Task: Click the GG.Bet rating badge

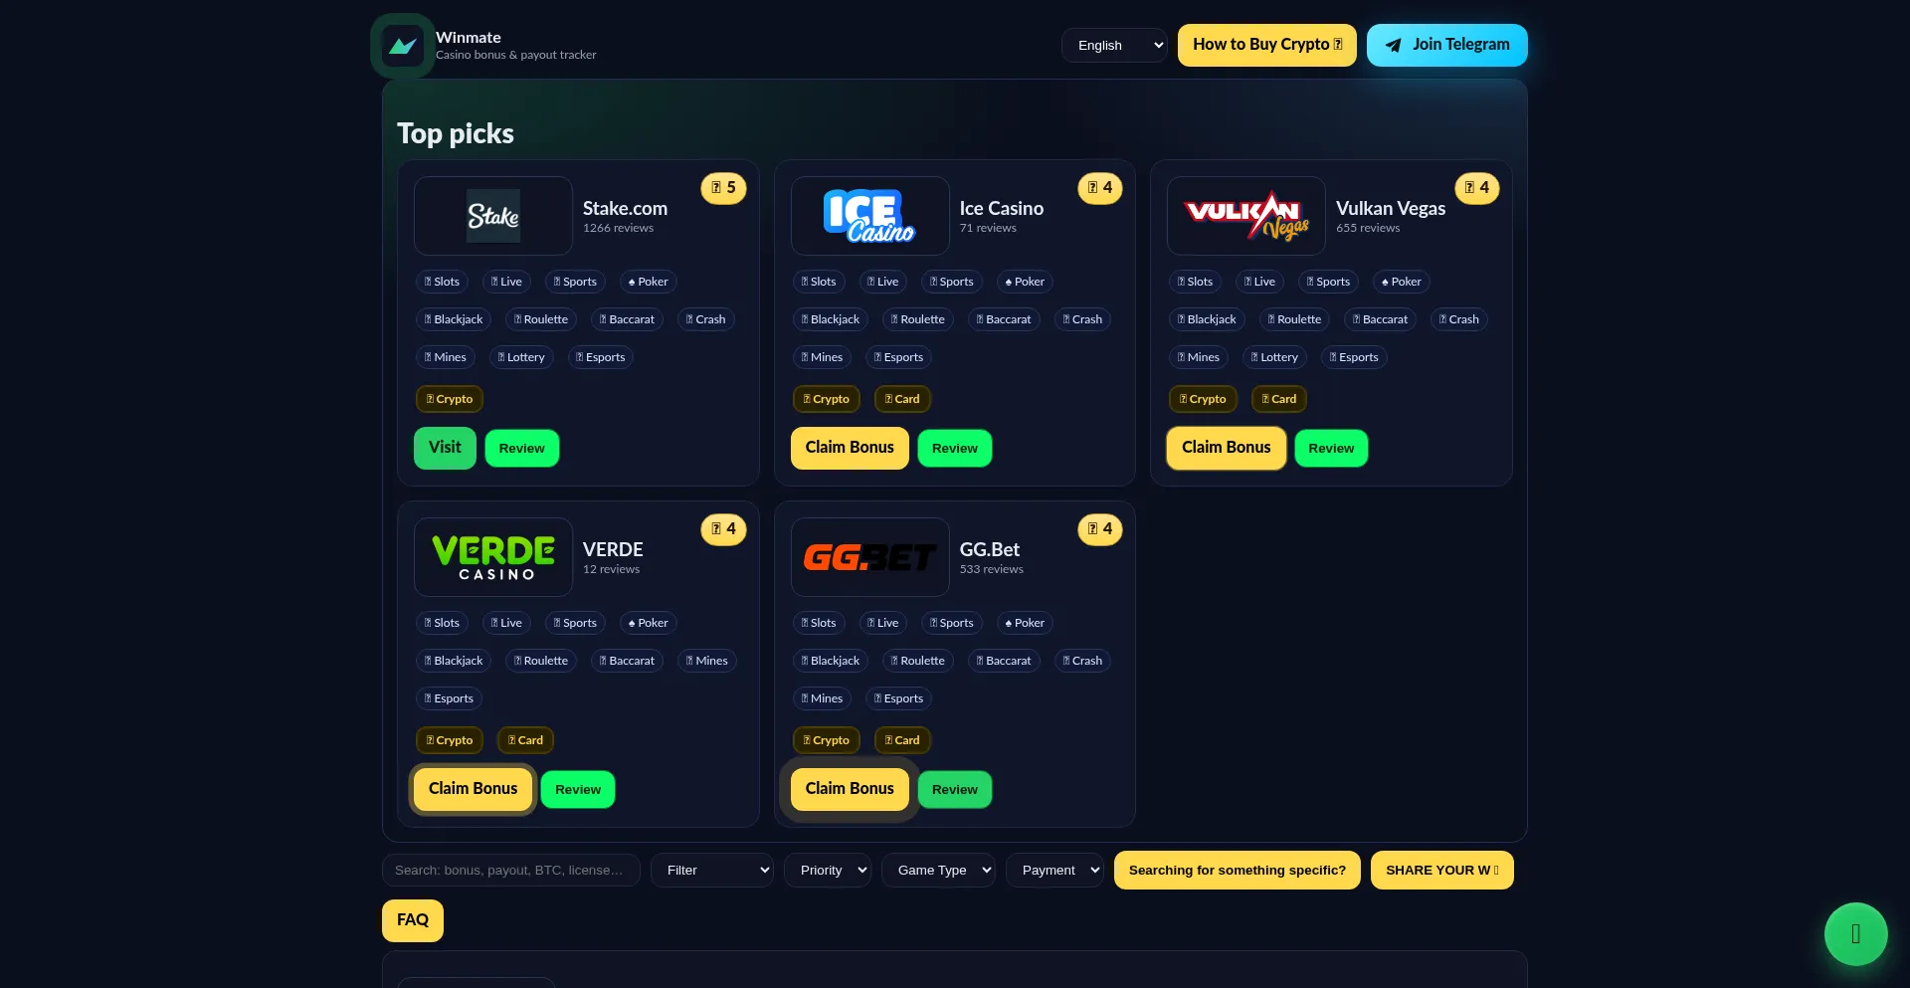Action: click(1100, 529)
